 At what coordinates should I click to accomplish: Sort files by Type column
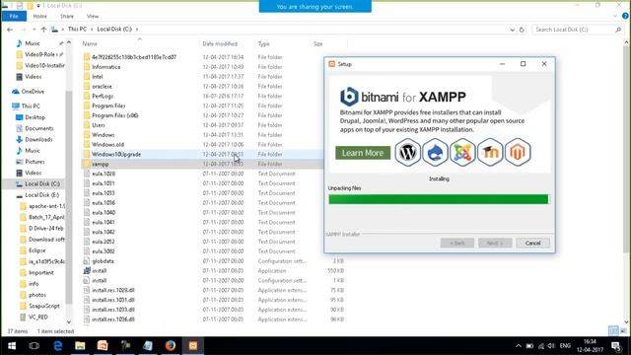click(263, 43)
